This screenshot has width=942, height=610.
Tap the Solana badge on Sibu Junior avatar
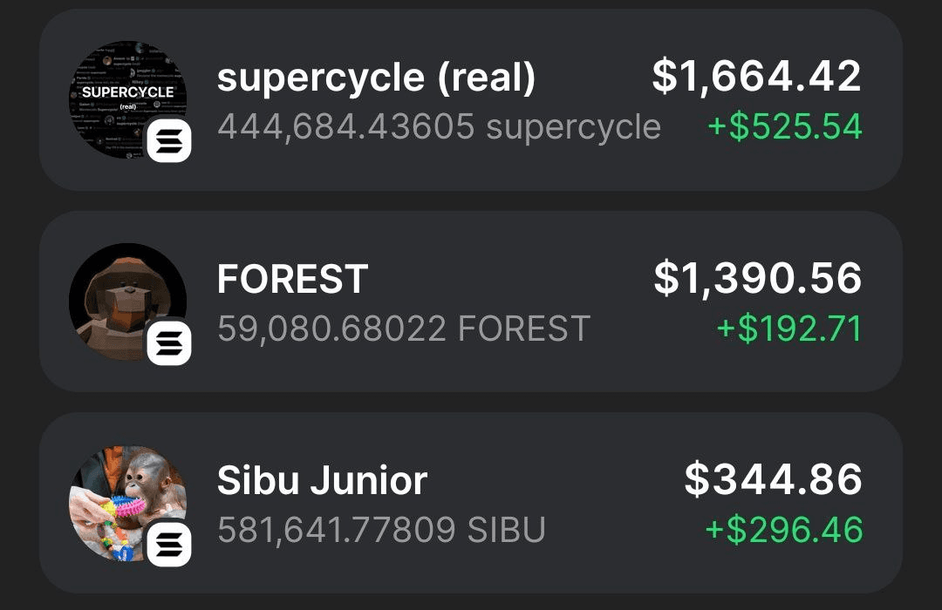point(169,545)
